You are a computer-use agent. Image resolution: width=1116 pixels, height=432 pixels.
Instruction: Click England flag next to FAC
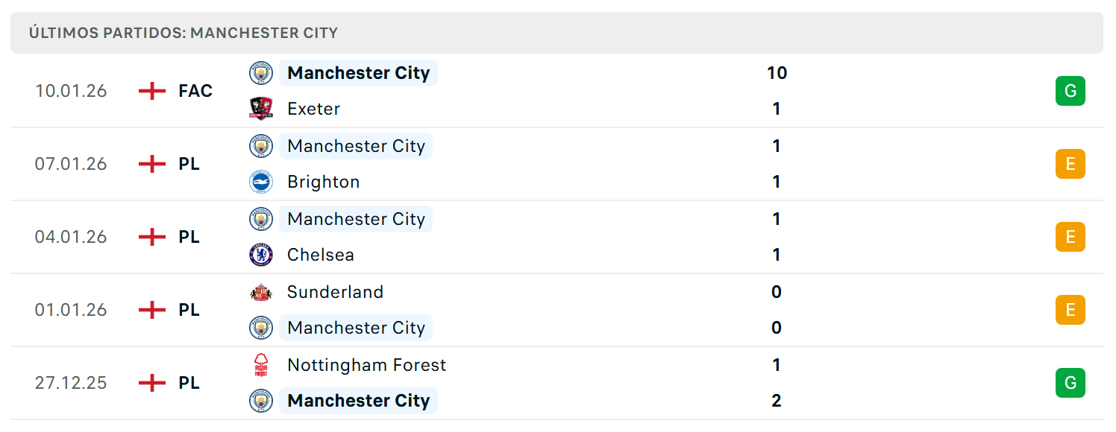coord(152,91)
